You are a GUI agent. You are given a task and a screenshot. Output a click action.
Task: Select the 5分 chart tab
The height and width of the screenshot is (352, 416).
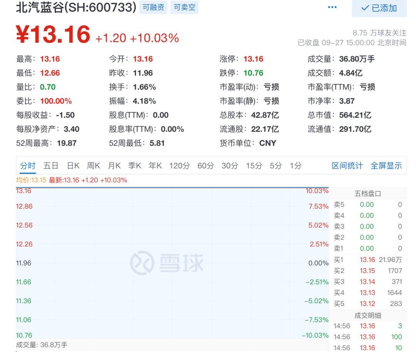(x=276, y=166)
